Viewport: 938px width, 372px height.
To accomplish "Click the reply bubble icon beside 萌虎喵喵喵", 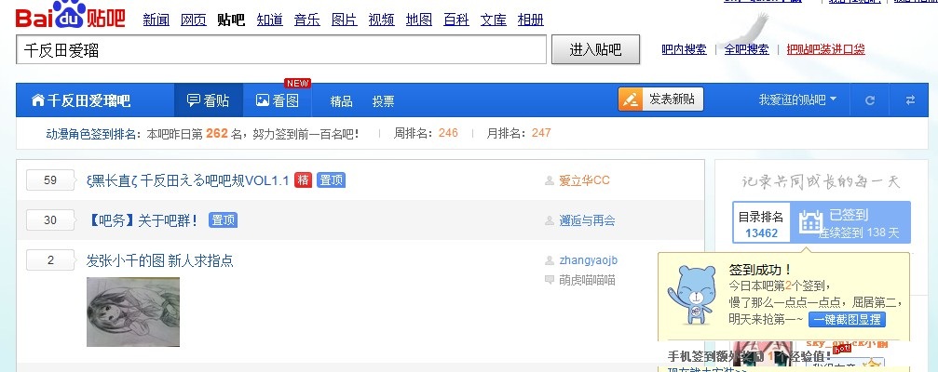I will click(x=550, y=279).
